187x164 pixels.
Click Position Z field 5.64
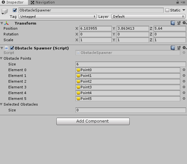click(169, 28)
